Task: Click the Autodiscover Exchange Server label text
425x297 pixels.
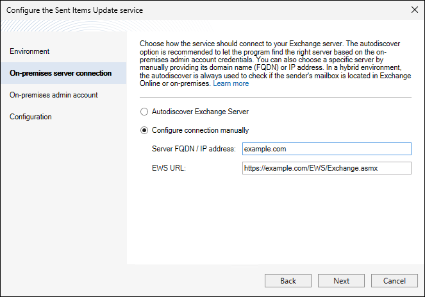Action: (200, 112)
